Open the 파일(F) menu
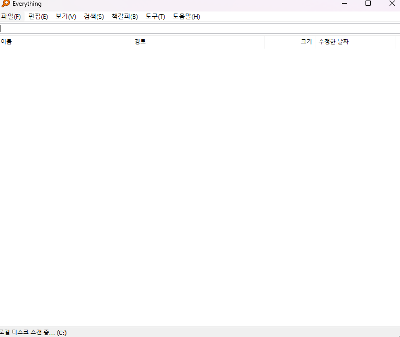This screenshot has width=400, height=337. tap(11, 17)
